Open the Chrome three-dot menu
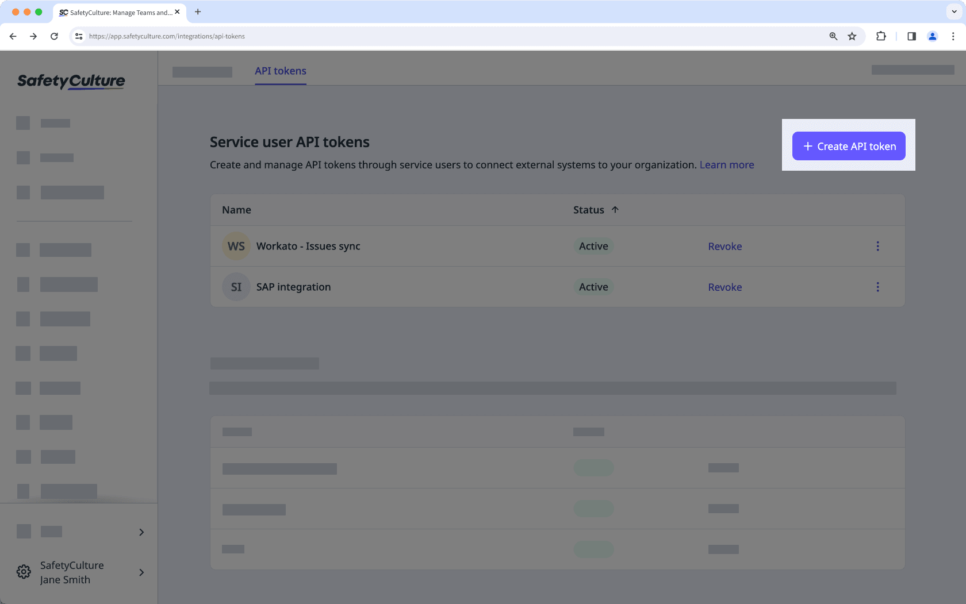This screenshot has width=966, height=604. pos(953,36)
